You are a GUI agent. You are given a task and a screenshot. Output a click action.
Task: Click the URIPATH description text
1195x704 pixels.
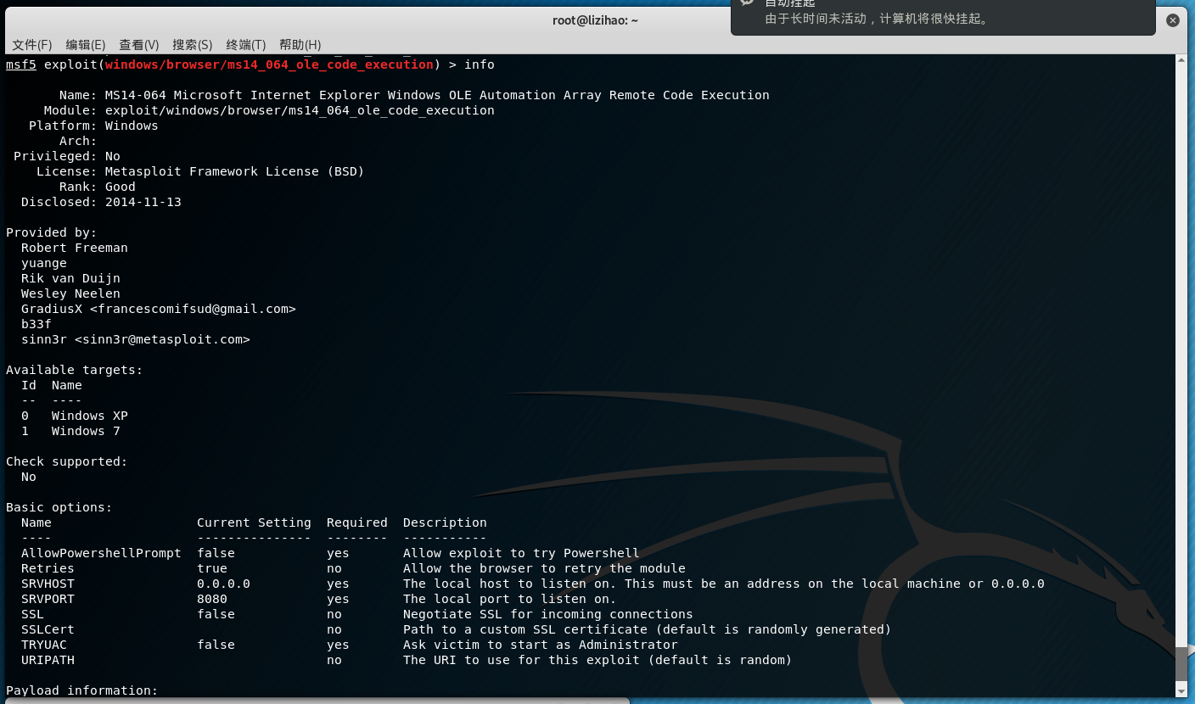(597, 660)
